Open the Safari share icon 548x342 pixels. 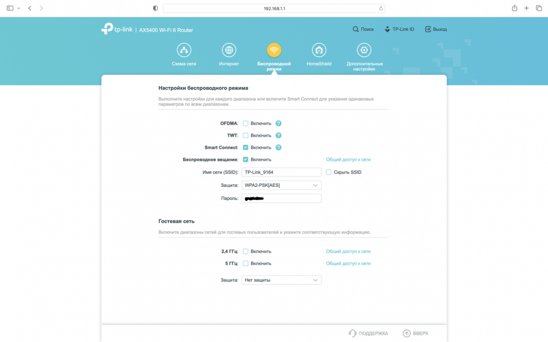[x=514, y=8]
